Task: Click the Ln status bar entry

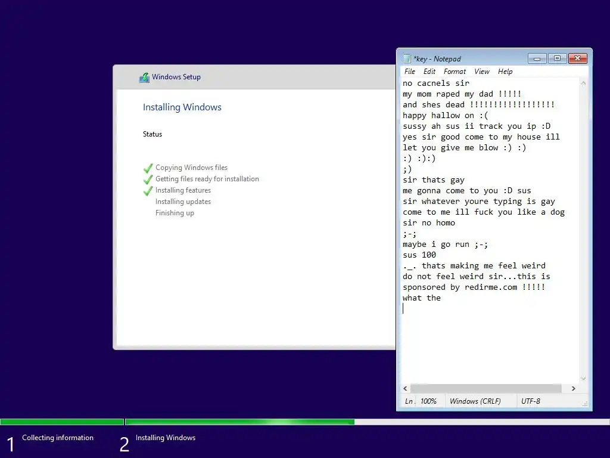Action: point(409,401)
